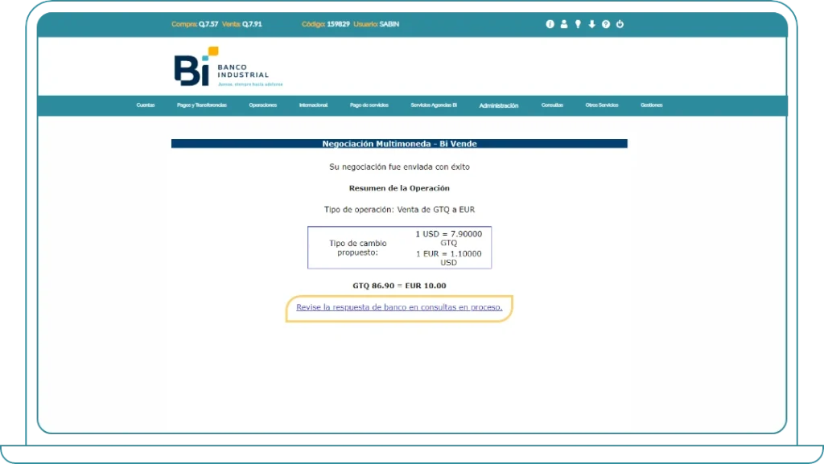
Task: Select the Administración menu
Action: point(499,105)
